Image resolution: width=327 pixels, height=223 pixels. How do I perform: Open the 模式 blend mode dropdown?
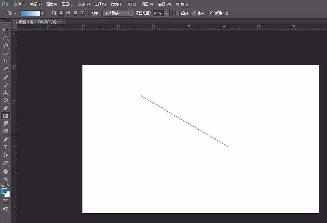tap(118, 13)
